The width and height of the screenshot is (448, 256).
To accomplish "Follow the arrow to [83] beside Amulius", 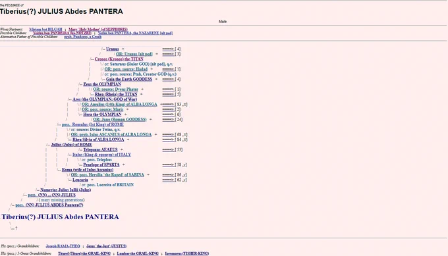I will (167, 105).
